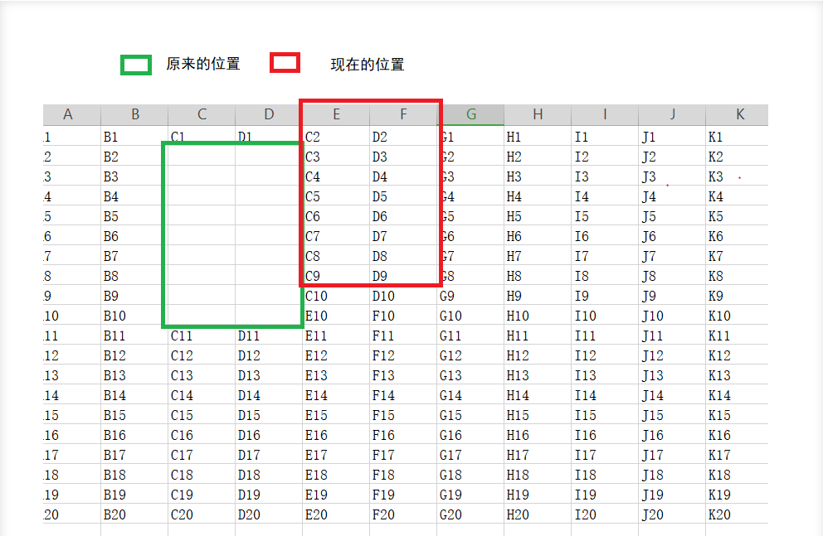
Task: Click cell containing H4
Action: tap(538, 197)
